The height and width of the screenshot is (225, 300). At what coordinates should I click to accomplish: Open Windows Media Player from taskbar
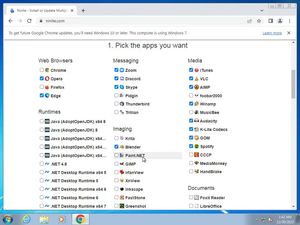[x=62, y=219]
